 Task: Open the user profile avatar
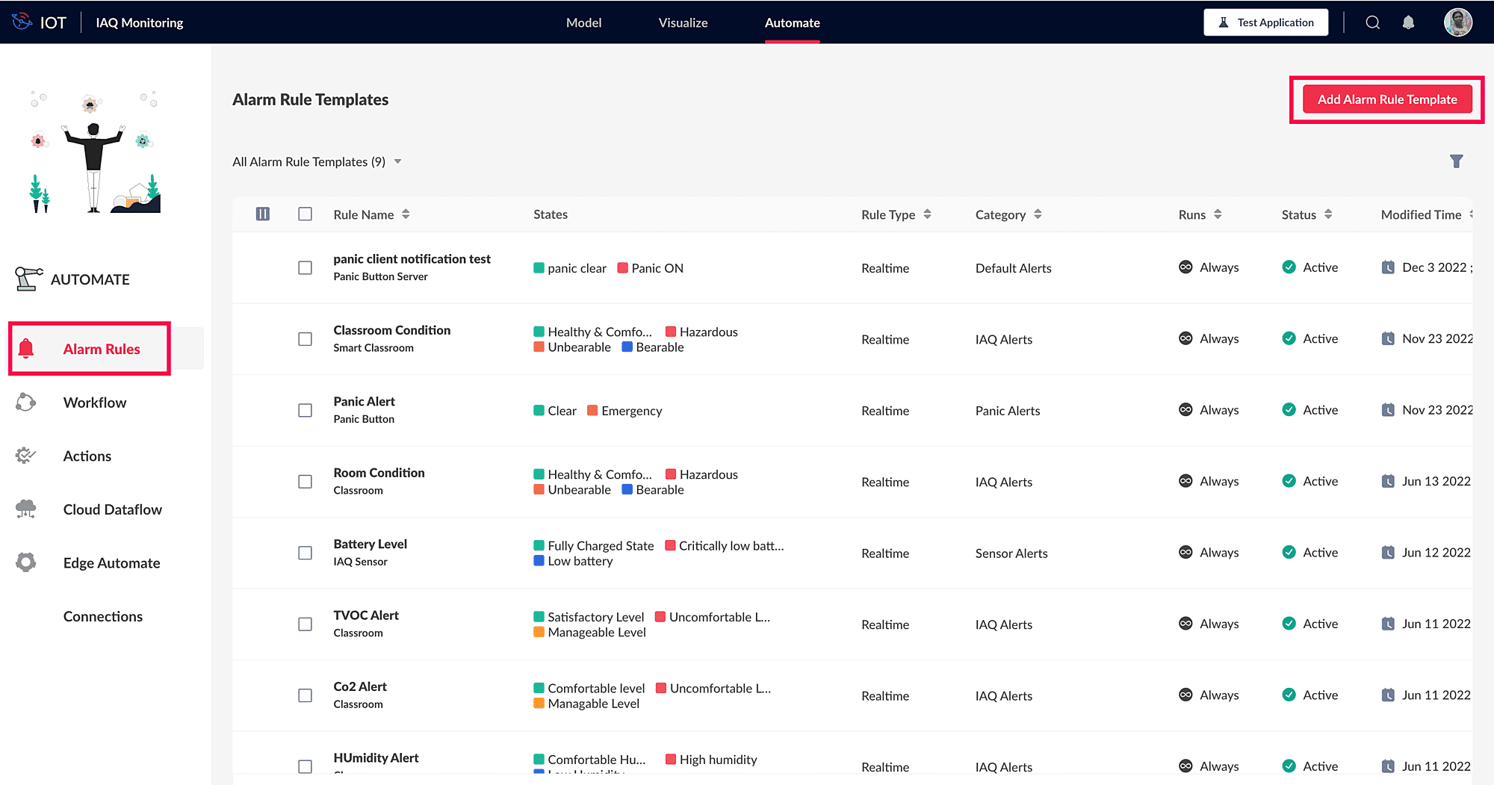1457,22
